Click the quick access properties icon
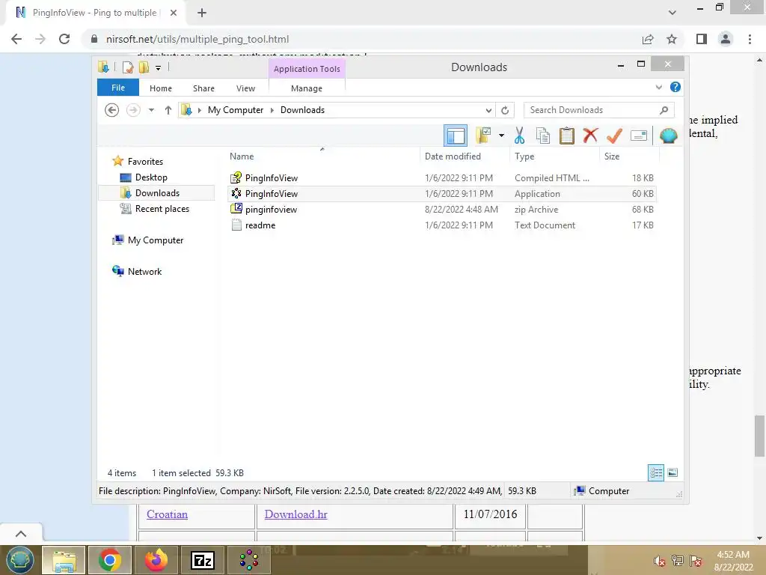 [x=128, y=67]
